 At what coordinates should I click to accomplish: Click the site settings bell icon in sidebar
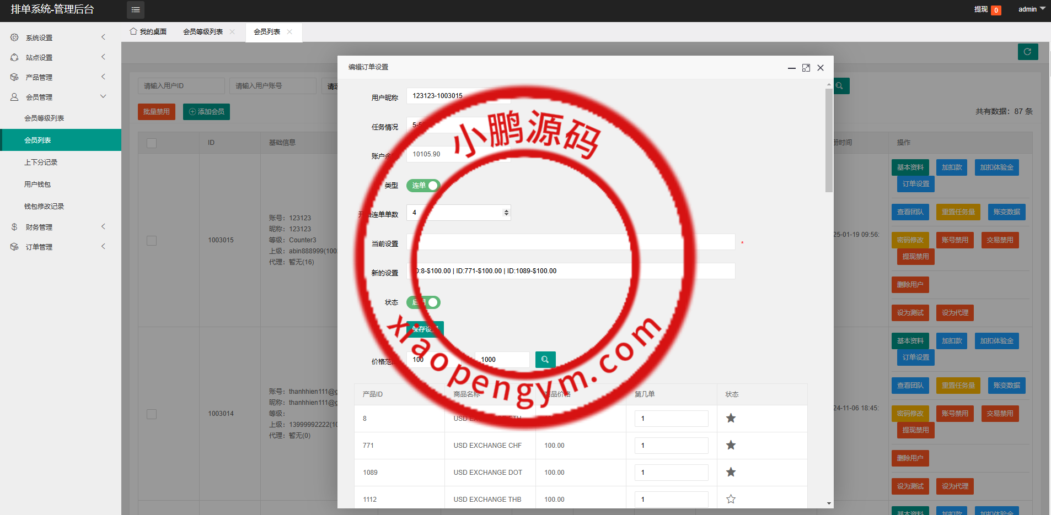(x=14, y=57)
